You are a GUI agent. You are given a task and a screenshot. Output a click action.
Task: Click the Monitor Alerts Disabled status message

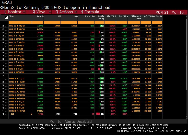[70, 121]
